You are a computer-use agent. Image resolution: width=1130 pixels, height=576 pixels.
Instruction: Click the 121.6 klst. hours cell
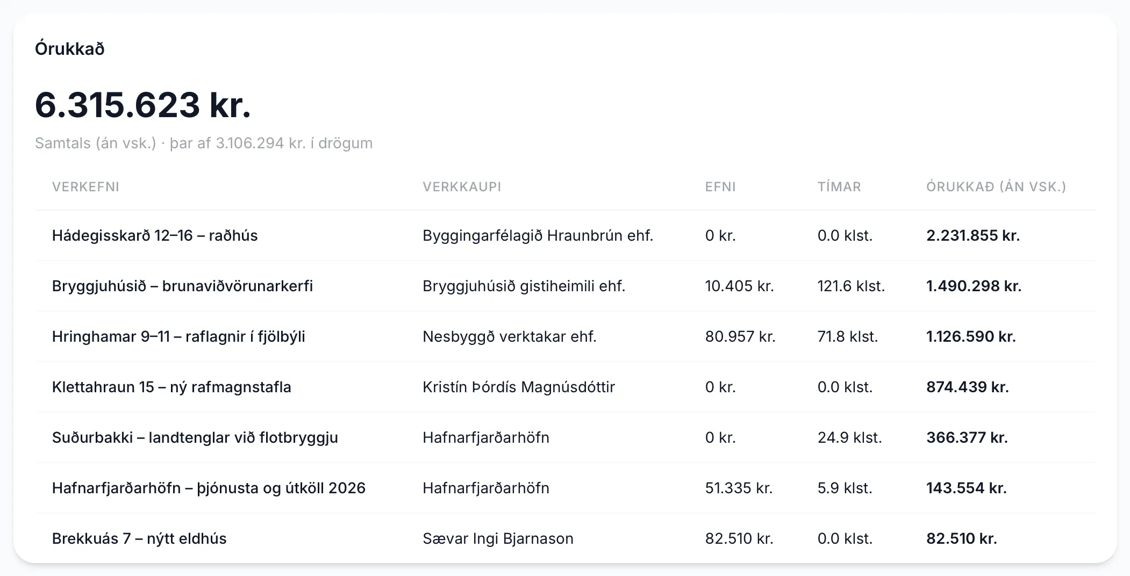tap(851, 286)
